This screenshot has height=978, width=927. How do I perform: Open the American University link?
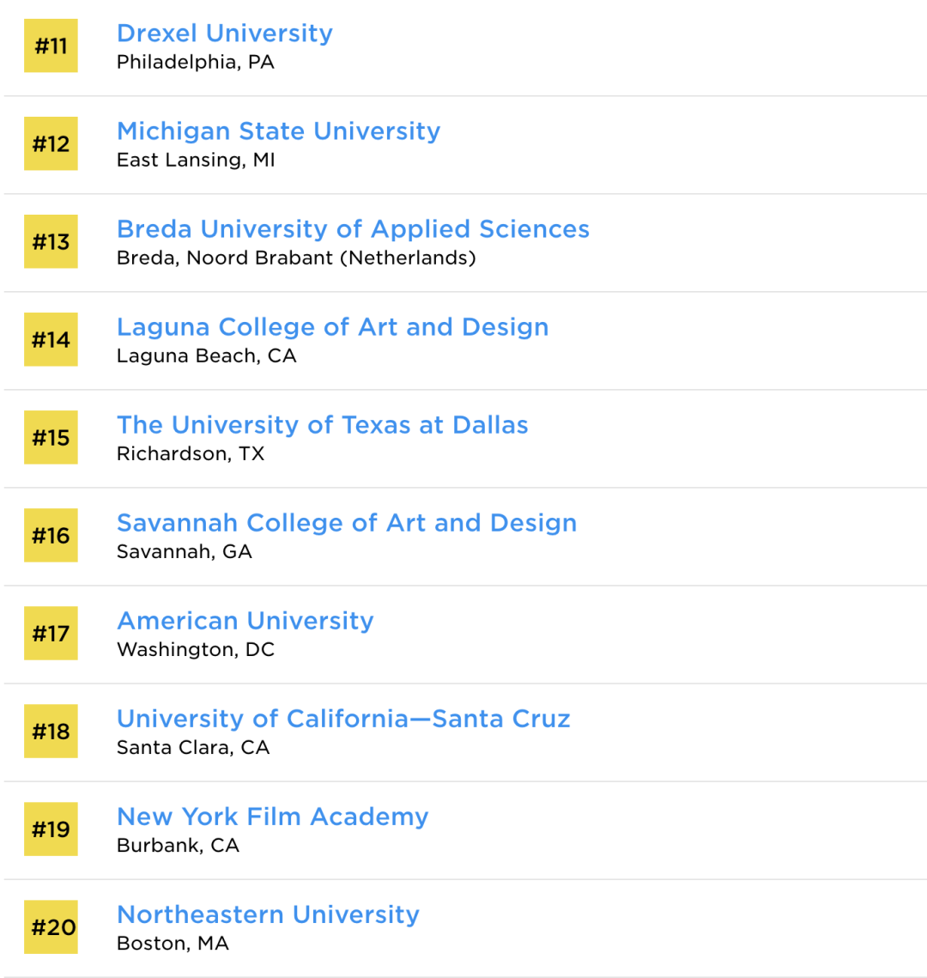(x=245, y=621)
